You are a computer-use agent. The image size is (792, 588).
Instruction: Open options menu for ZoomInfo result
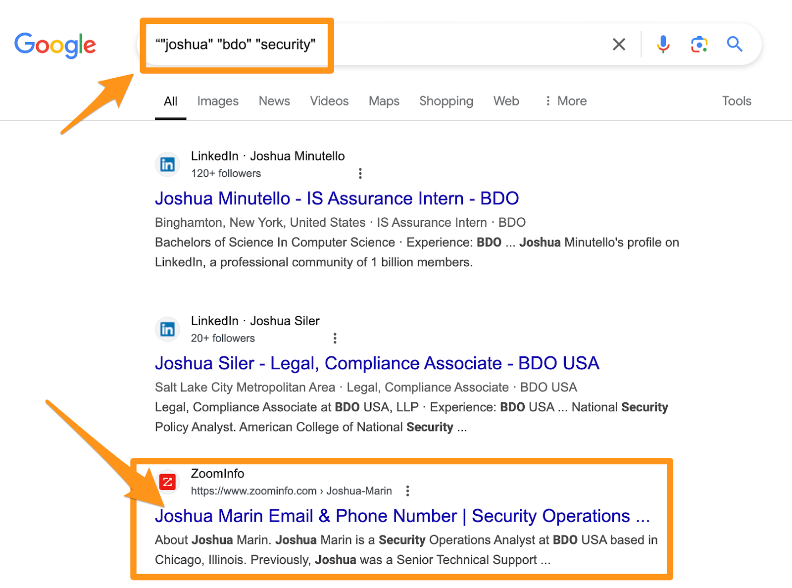tap(407, 491)
